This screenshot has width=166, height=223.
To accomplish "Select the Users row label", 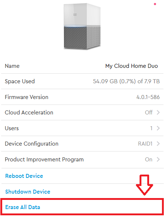I will pos(12,128).
